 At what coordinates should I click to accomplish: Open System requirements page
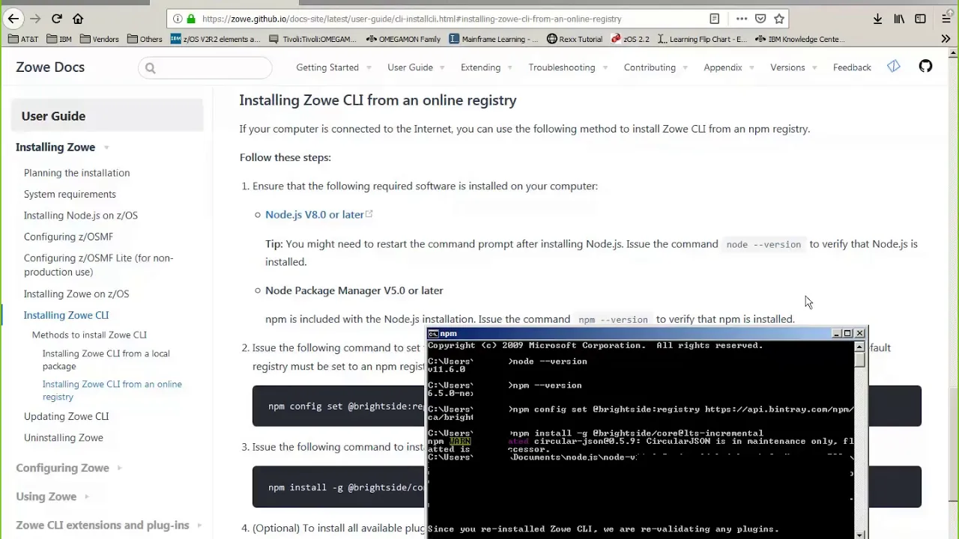(70, 194)
